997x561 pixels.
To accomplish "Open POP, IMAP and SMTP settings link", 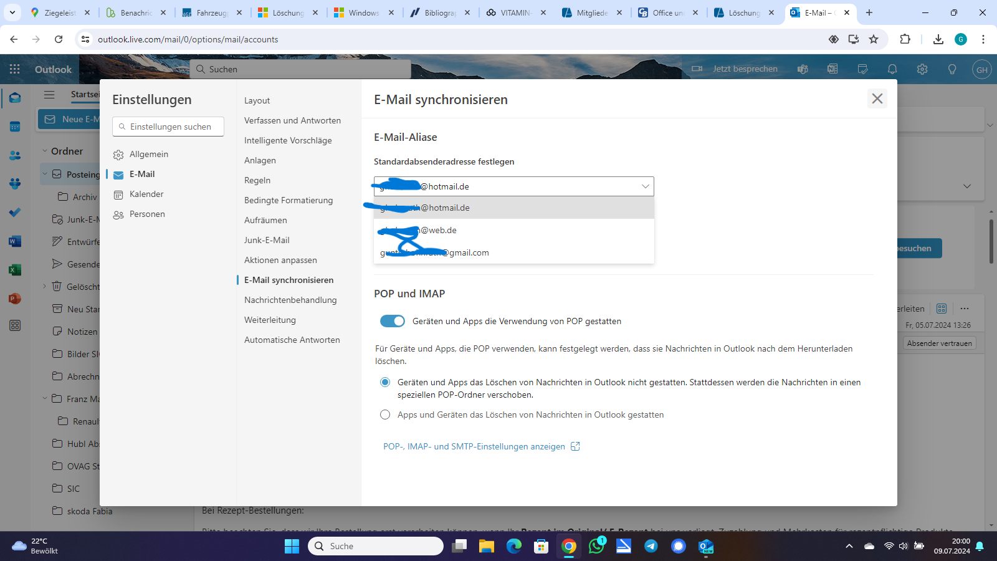I will (481, 446).
